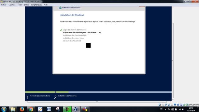Click the scroll-down arrow of VM view
The image size is (199, 112).
click(173, 100)
